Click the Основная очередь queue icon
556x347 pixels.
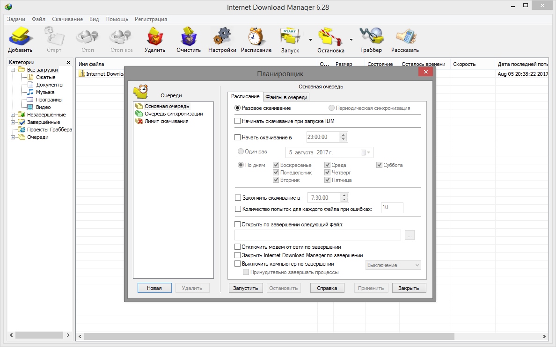tap(139, 106)
